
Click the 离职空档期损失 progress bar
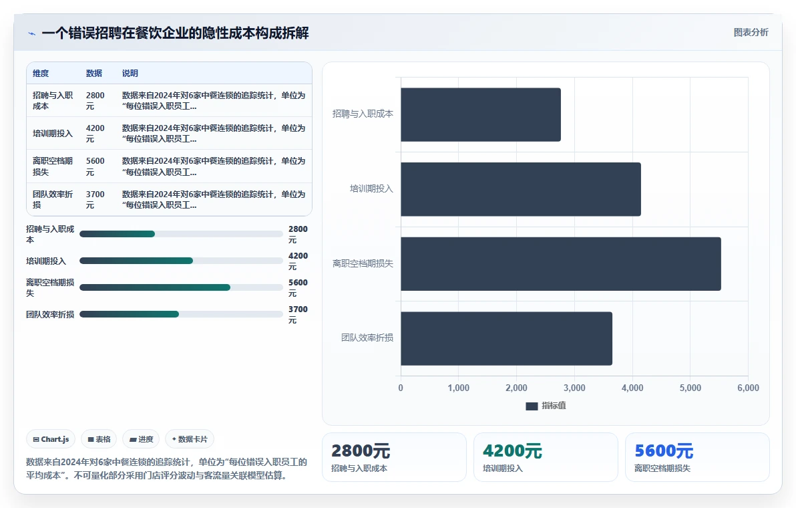[x=181, y=287]
